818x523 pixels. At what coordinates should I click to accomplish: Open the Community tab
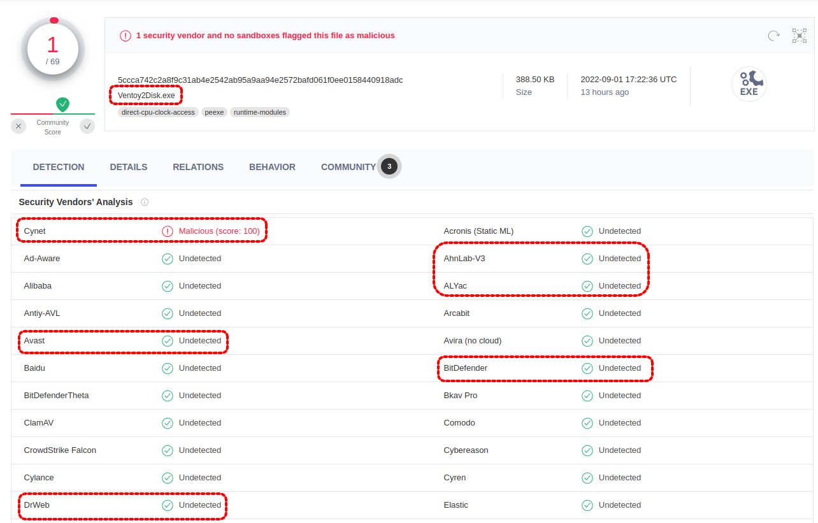coord(348,167)
